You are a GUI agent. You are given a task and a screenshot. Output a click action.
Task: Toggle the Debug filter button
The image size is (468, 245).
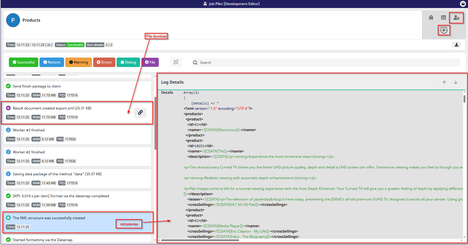point(128,62)
